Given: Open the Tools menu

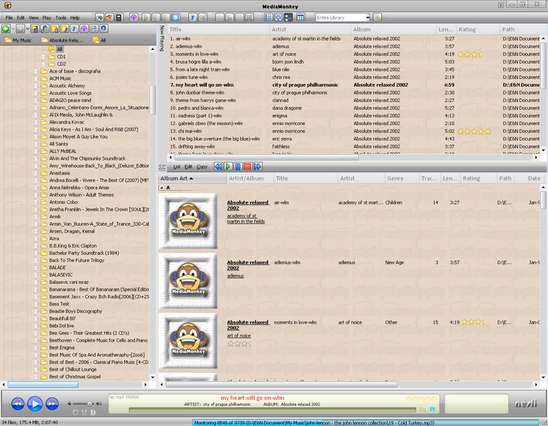Looking at the screenshot, I should click(61, 17).
